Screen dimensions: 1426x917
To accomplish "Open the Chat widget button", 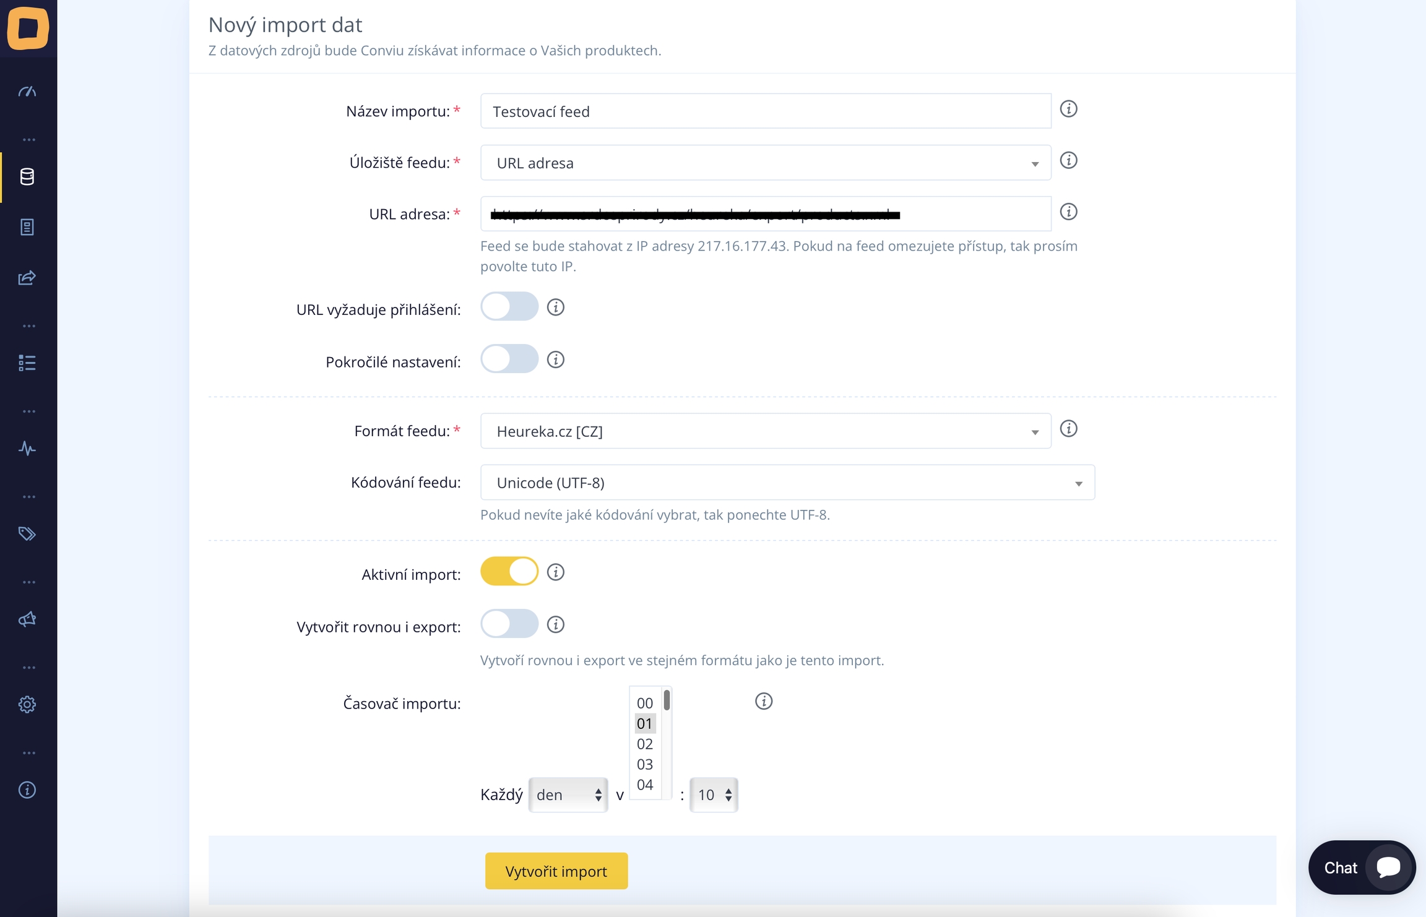I will point(1361,867).
